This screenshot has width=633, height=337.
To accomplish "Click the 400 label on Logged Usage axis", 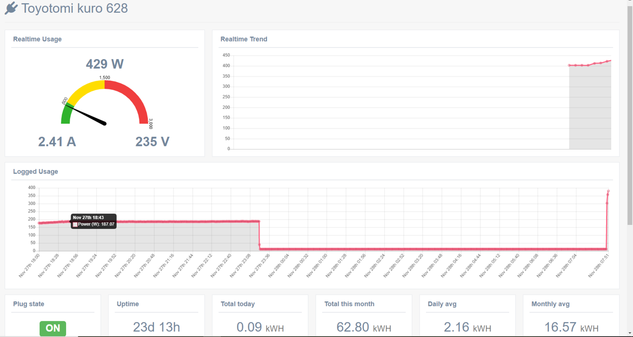I will tap(32, 187).
